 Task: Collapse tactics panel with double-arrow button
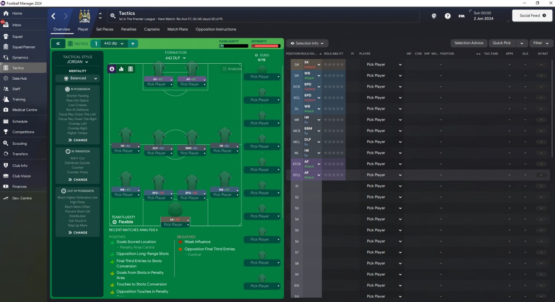click(58, 43)
